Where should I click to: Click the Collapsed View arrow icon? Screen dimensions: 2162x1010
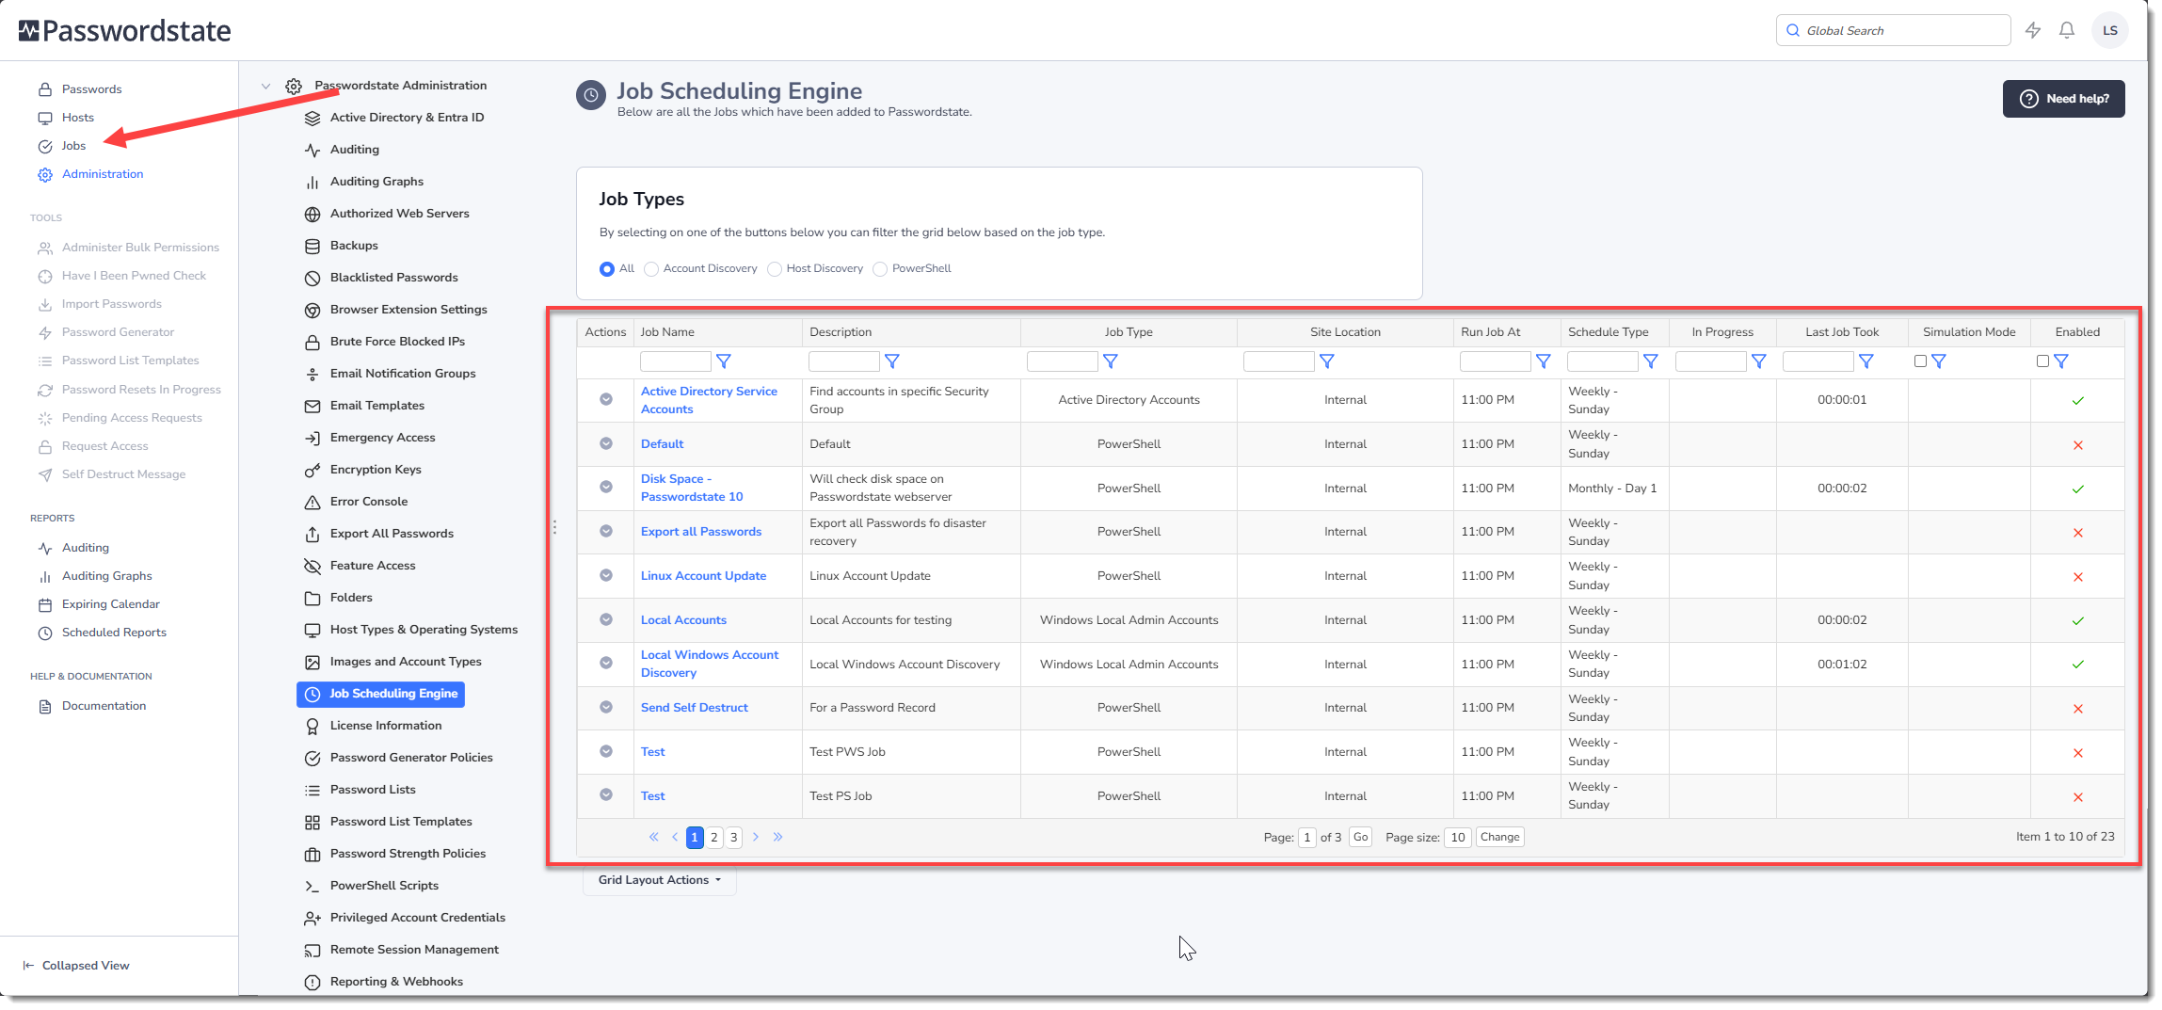pyautogui.click(x=28, y=966)
